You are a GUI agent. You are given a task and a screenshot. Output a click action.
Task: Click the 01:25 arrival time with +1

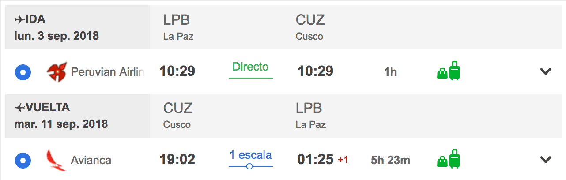click(315, 160)
